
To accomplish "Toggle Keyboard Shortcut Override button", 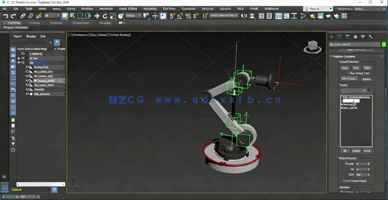I will click(163, 16).
